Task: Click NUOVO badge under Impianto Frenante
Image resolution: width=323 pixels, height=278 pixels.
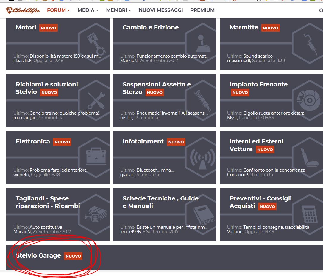Action: (x=240, y=92)
